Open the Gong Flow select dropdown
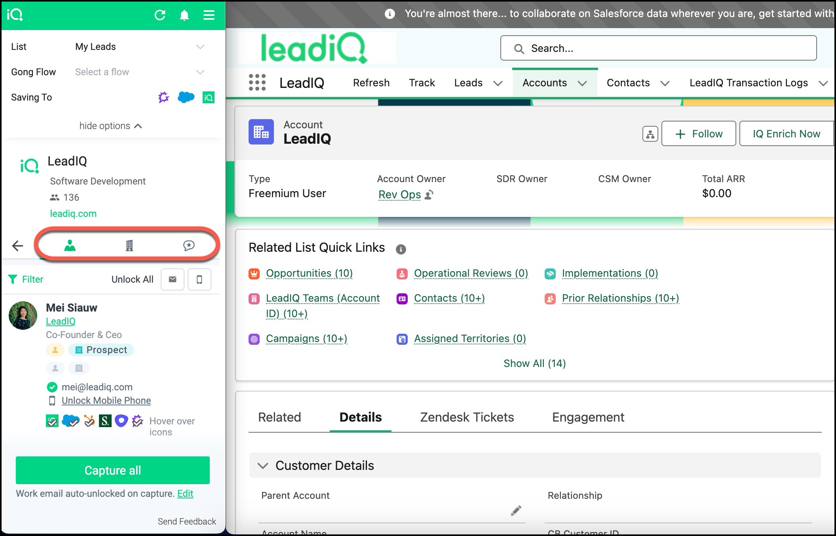 (x=140, y=72)
